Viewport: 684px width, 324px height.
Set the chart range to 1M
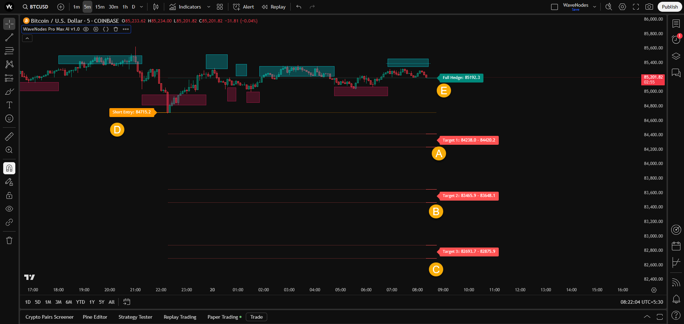48,302
